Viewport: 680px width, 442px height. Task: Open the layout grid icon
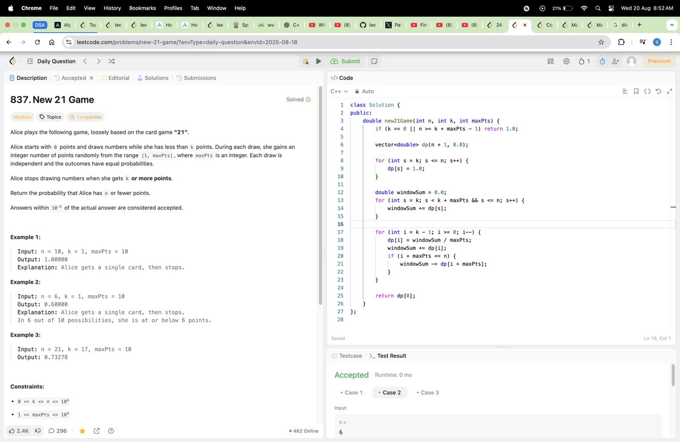coord(550,61)
